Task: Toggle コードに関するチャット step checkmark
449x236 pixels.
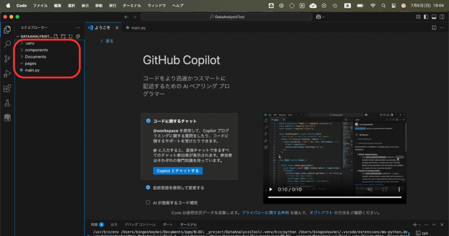Action: (148, 121)
